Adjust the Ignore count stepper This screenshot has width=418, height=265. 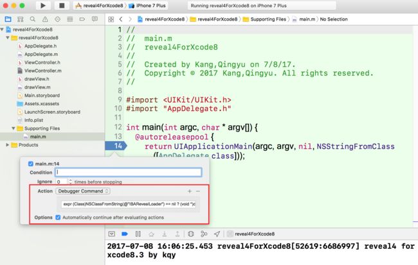coord(70,182)
